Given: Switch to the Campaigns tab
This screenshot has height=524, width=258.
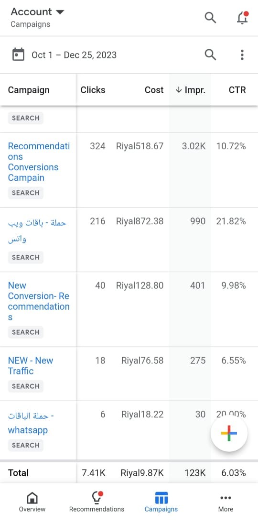Looking at the screenshot, I should [161, 502].
